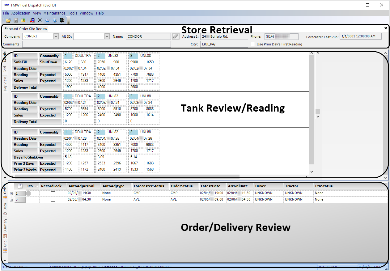Click the black X delete toolbar icon
The width and height of the screenshot is (390, 271).
pyautogui.click(x=40, y=20)
